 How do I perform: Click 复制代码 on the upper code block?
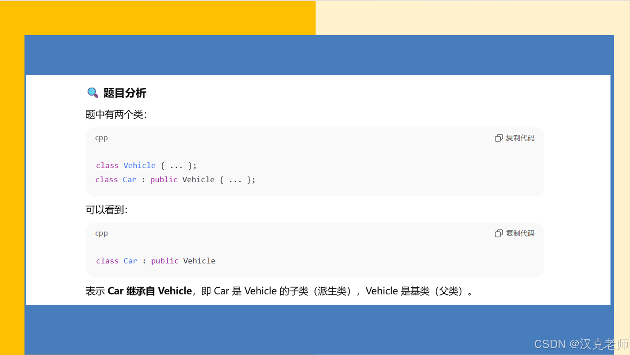coord(521,138)
